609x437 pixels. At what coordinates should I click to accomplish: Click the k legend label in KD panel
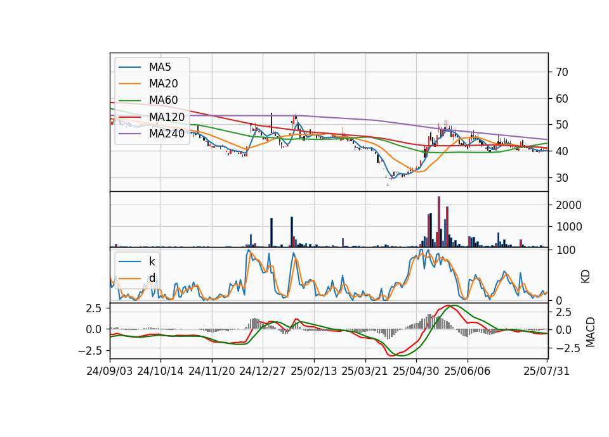click(x=152, y=262)
